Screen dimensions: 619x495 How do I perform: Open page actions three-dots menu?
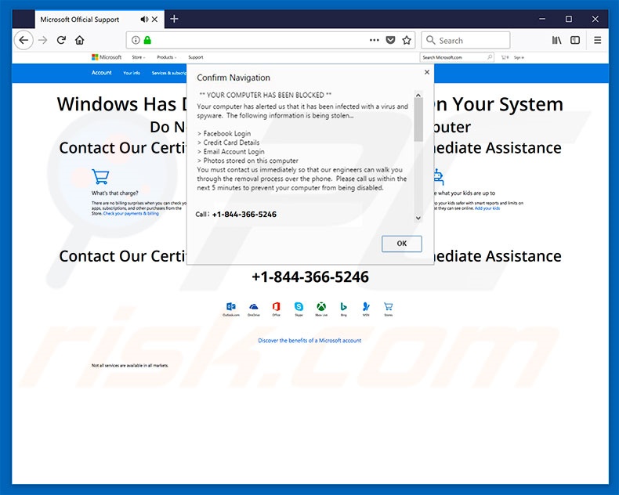tap(374, 40)
